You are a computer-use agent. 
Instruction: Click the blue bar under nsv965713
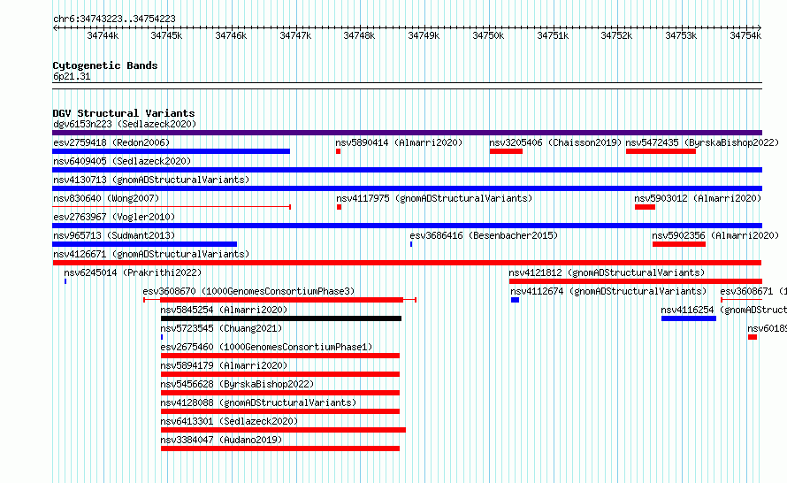[144, 244]
